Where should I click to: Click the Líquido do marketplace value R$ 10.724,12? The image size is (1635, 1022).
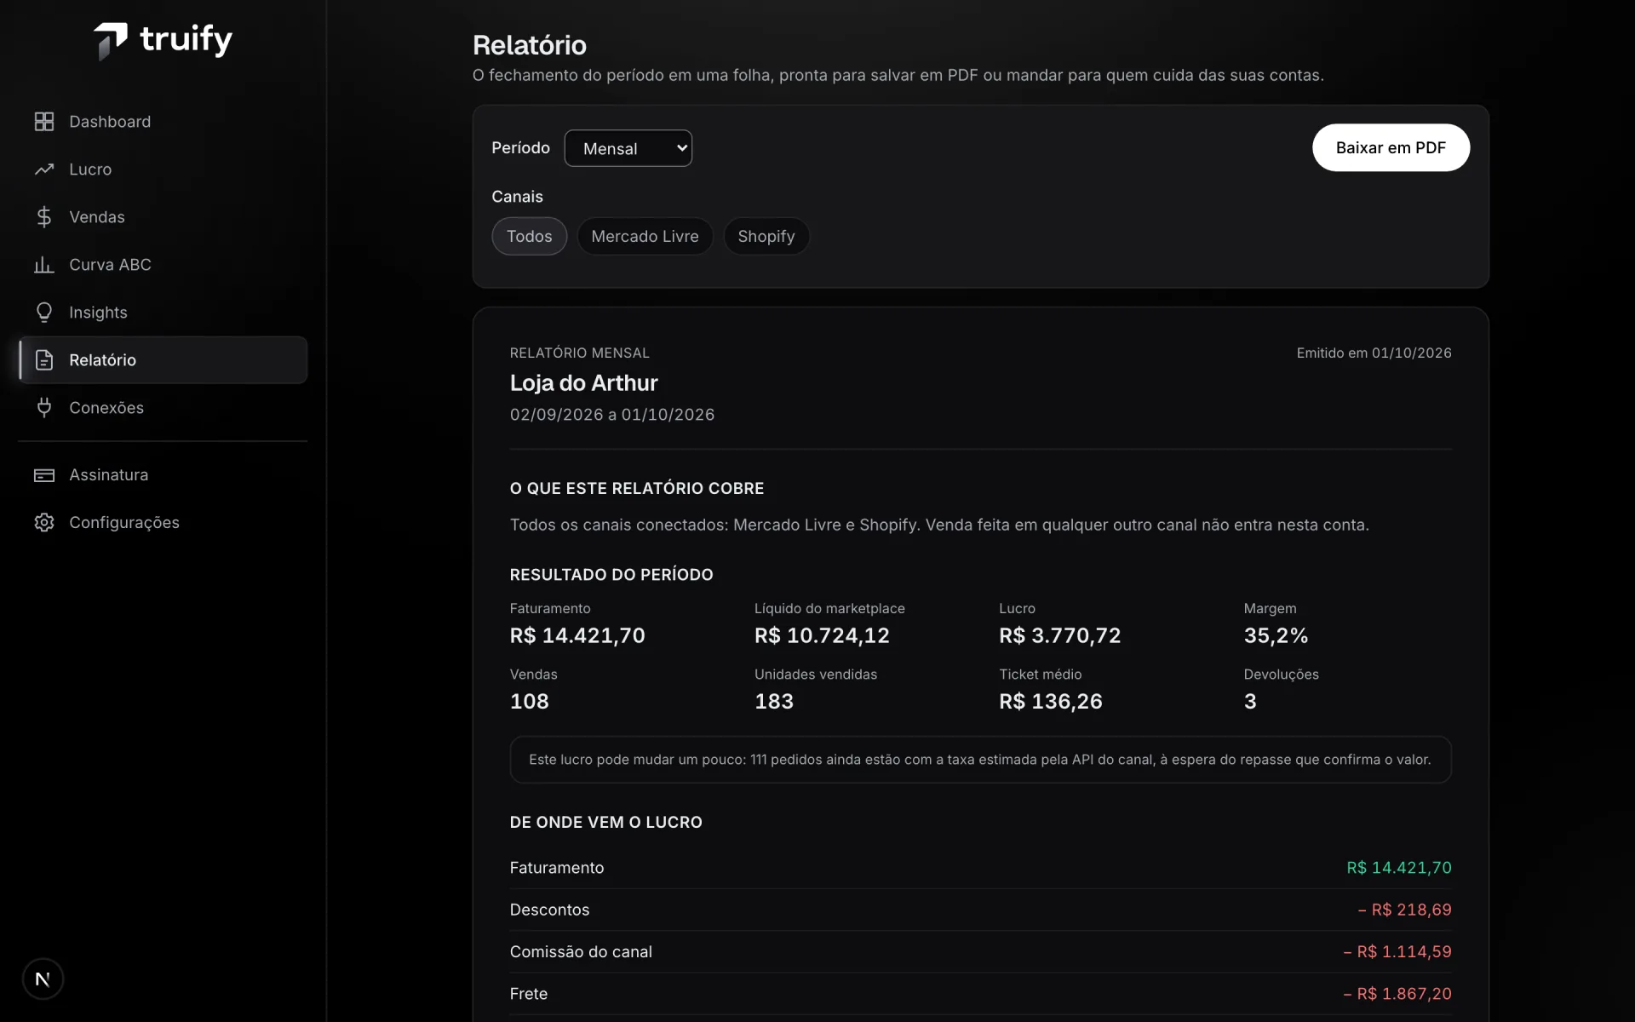[x=822, y=635]
